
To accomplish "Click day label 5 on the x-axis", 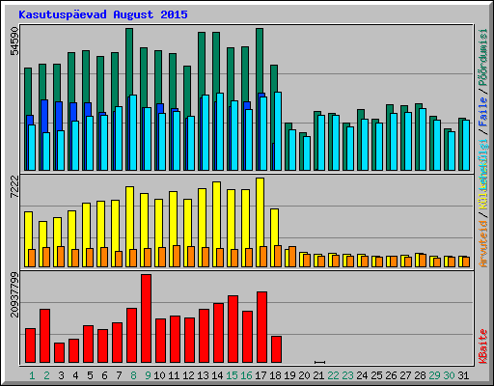I will point(90,375).
